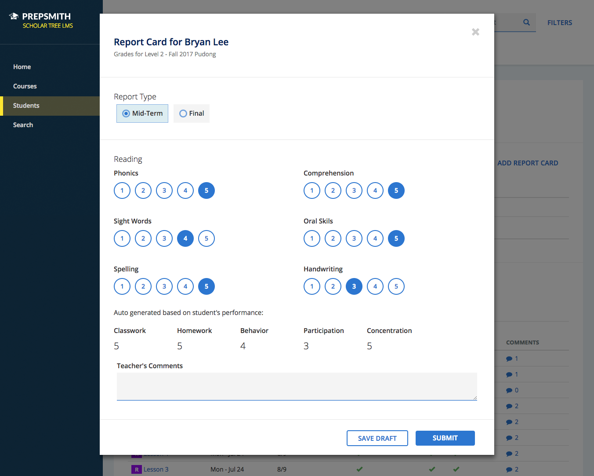Screen dimensions: 594x476
Task: Set Comprehension score to 2
Action: coord(333,190)
